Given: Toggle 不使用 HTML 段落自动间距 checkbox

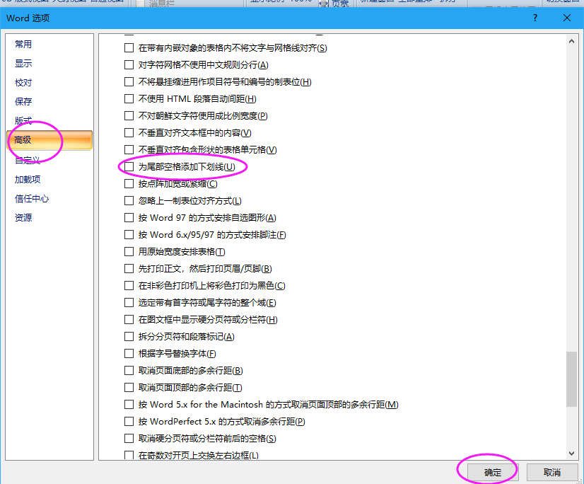Looking at the screenshot, I should click(x=129, y=99).
